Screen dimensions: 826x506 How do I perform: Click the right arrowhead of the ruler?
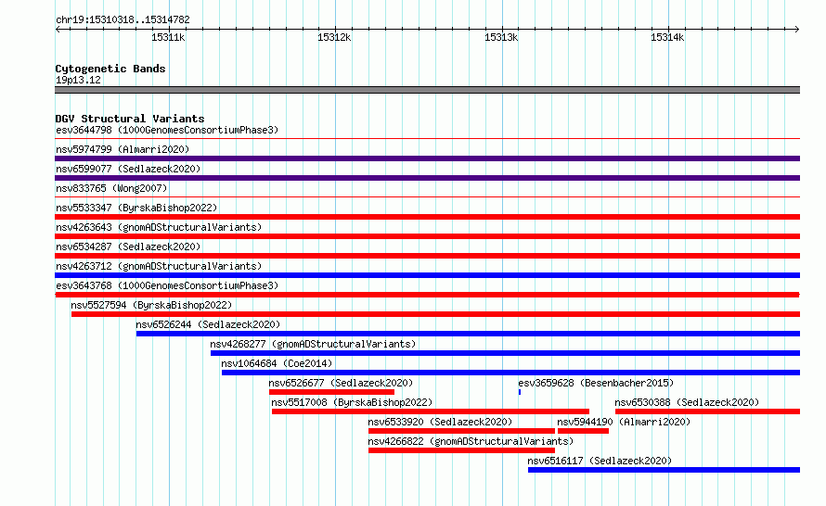[x=796, y=30]
